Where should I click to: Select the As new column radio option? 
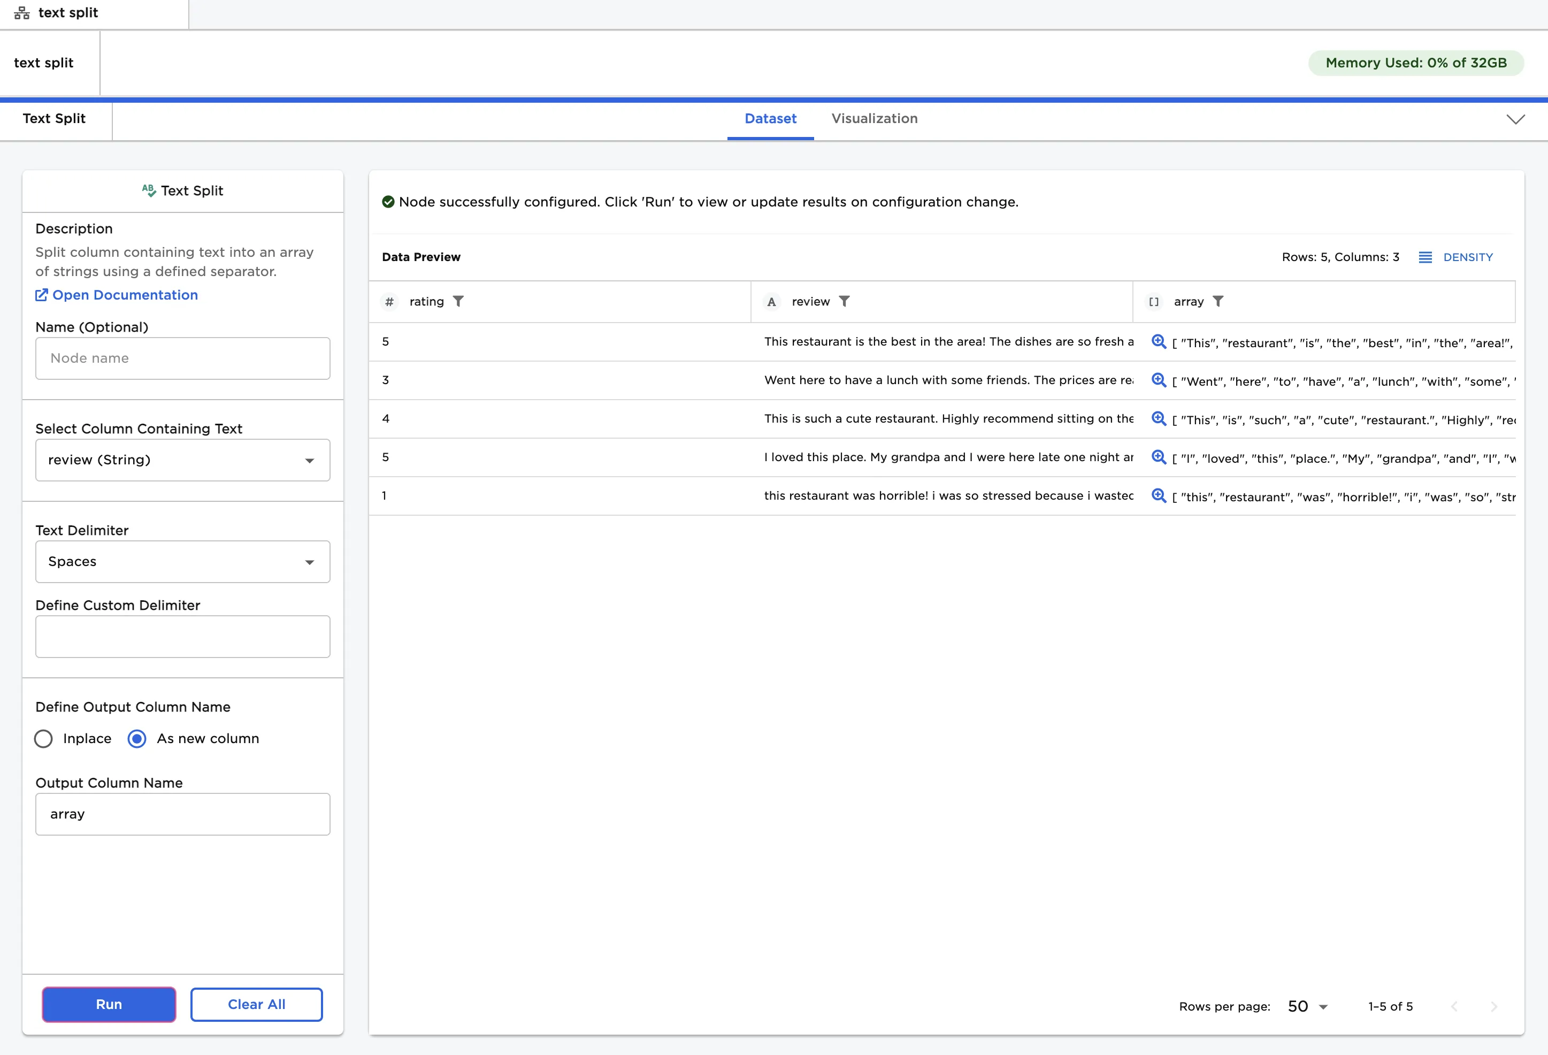[137, 739]
